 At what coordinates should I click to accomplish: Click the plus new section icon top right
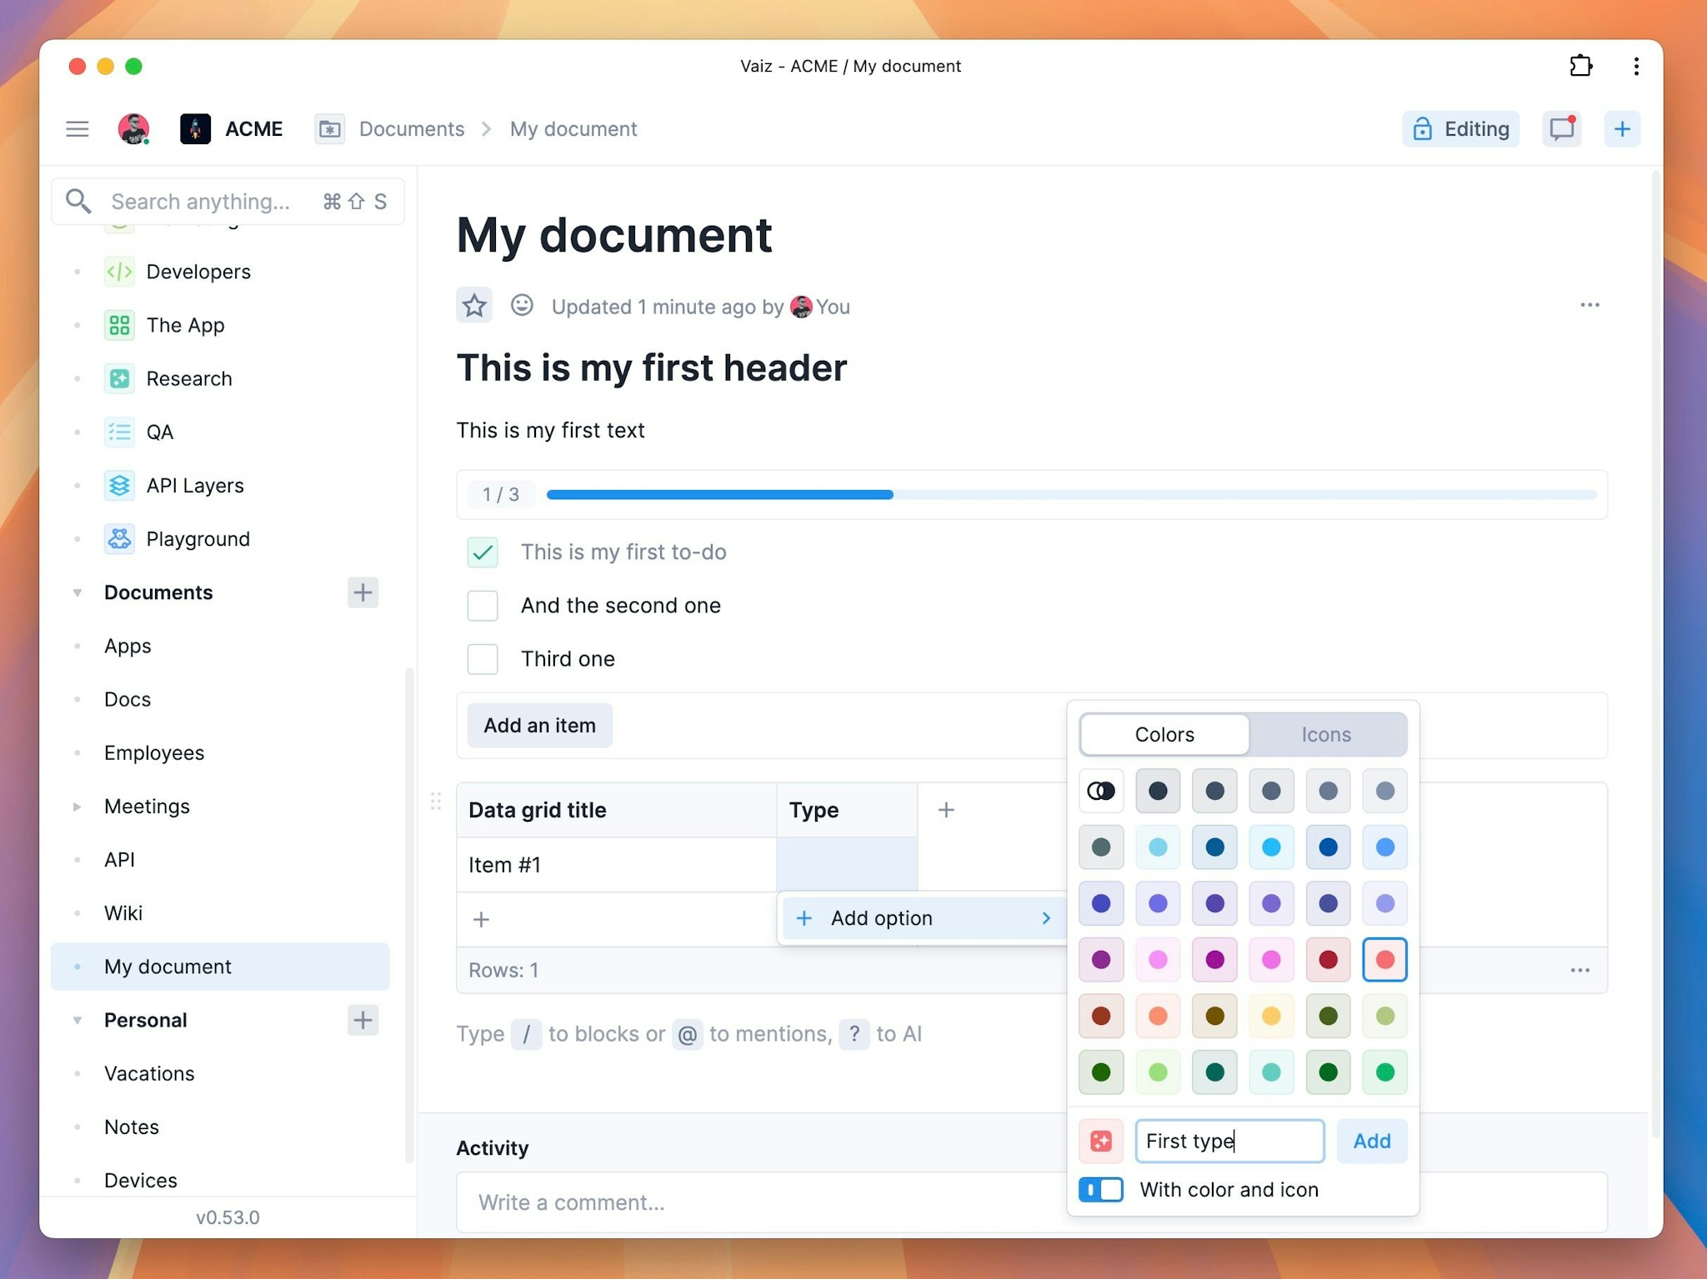click(1622, 129)
